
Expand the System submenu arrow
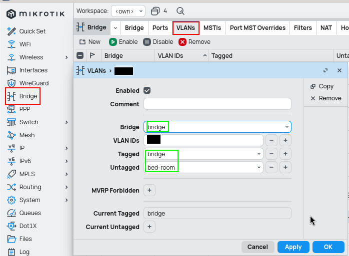tap(66, 200)
